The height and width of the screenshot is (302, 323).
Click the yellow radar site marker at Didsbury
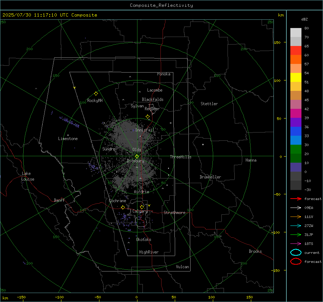coord(137,157)
